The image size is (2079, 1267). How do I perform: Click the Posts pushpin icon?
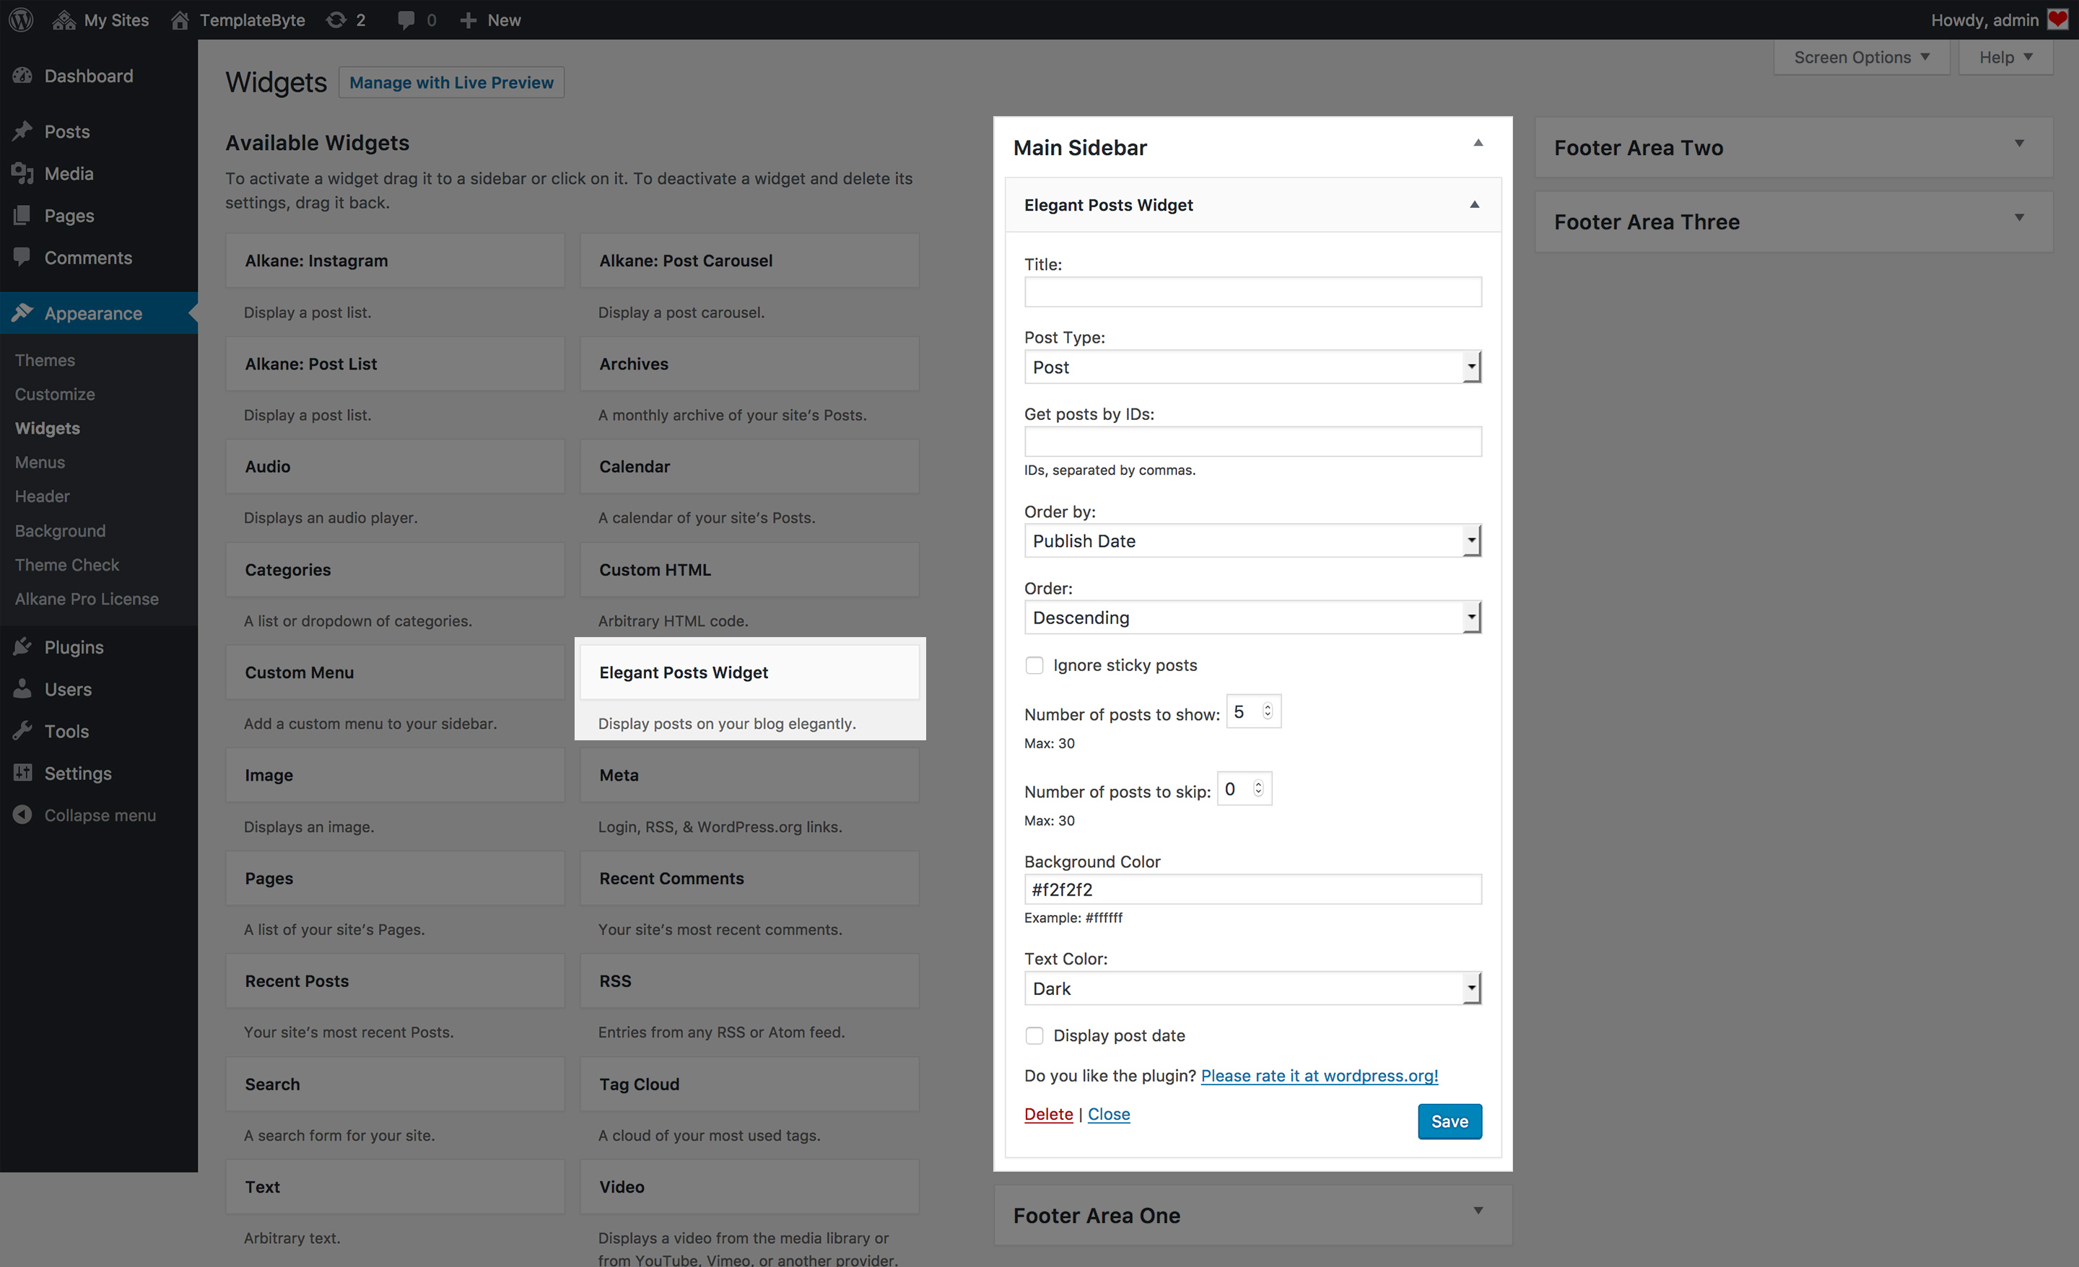pos(23,131)
